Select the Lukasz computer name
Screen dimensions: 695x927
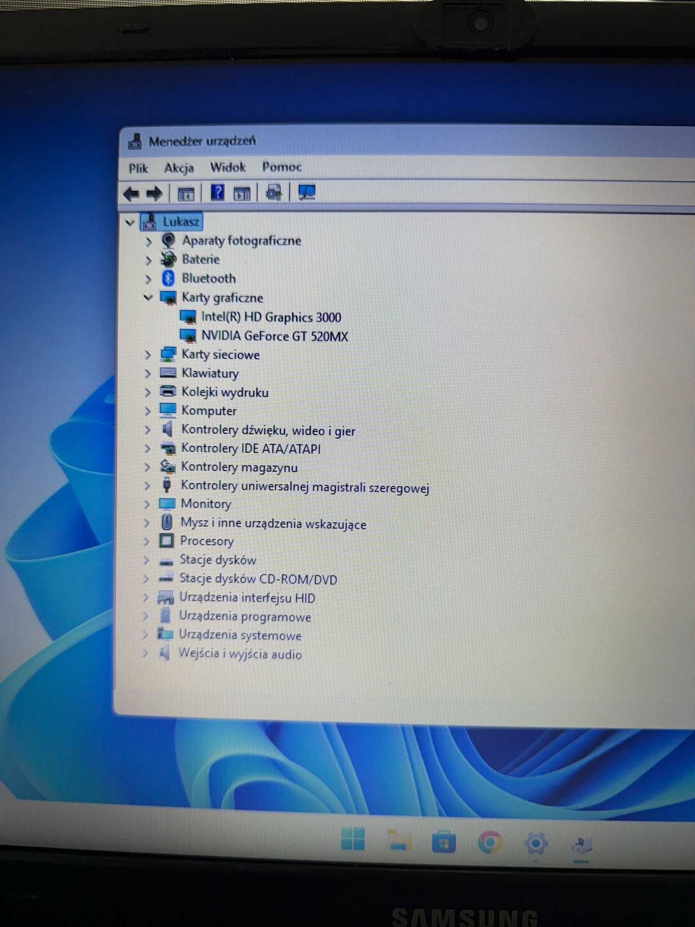pos(181,222)
